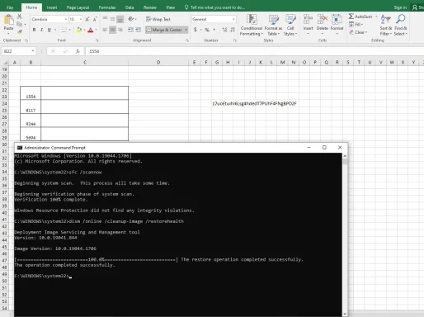Click the Tell me what you want search box

[x=214, y=7]
